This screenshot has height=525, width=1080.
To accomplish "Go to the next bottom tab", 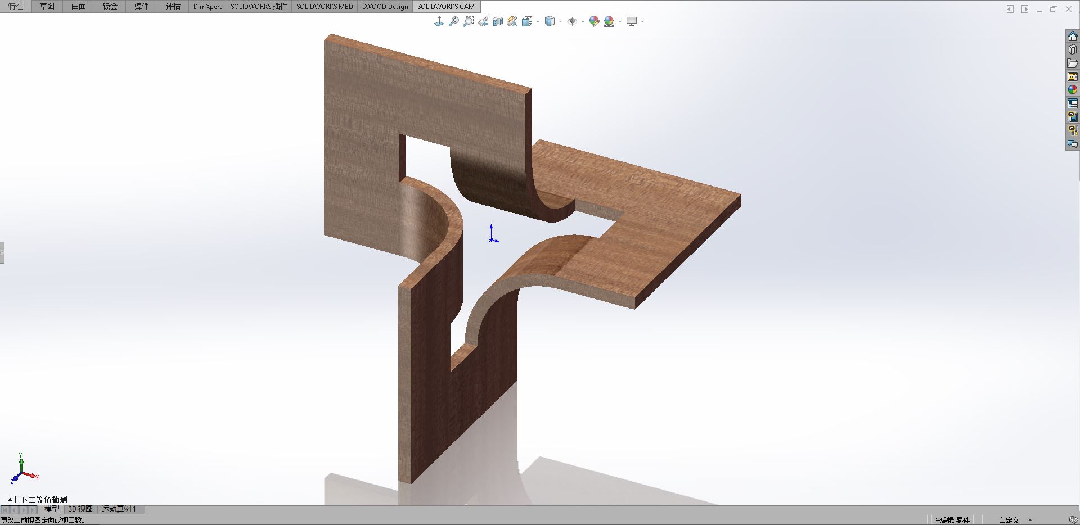I will click(24, 510).
